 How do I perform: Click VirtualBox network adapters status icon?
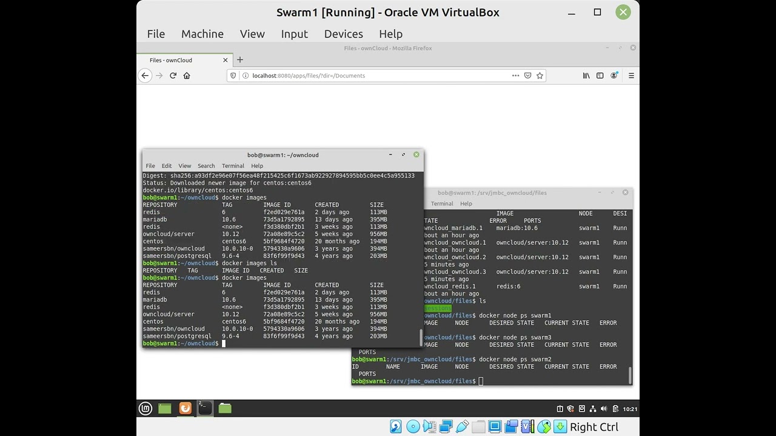coord(446,427)
